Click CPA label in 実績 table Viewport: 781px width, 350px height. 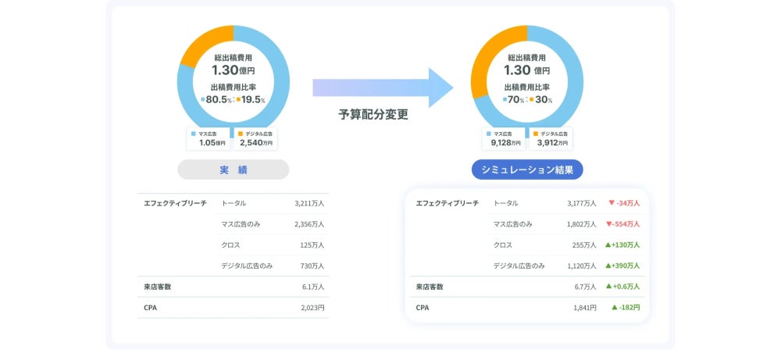(150, 308)
